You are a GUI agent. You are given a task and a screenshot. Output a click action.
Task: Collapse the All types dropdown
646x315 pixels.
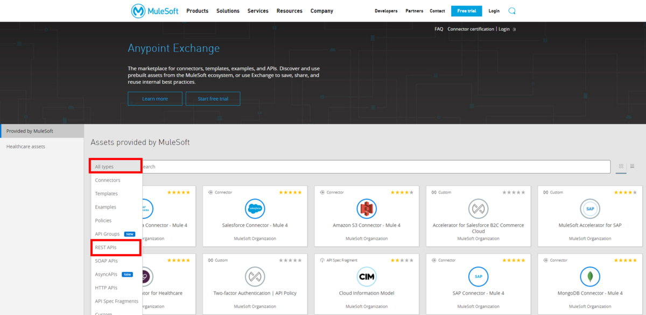coord(116,167)
